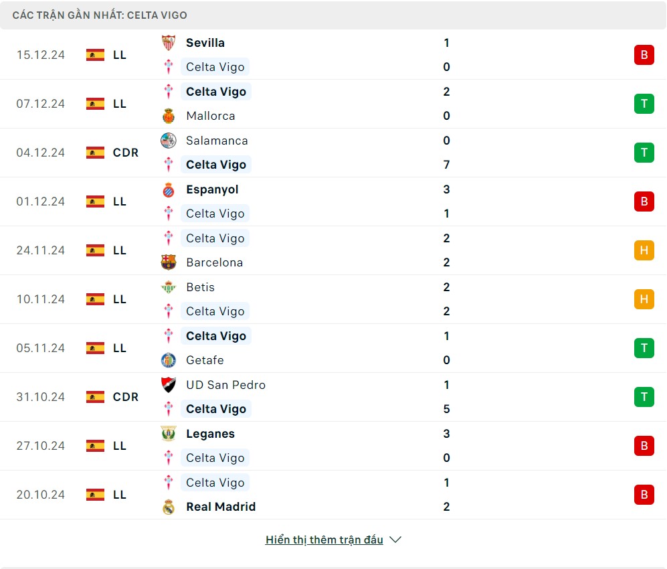Click the green T badge for Mallorca match
667x569 pixels.
click(644, 104)
